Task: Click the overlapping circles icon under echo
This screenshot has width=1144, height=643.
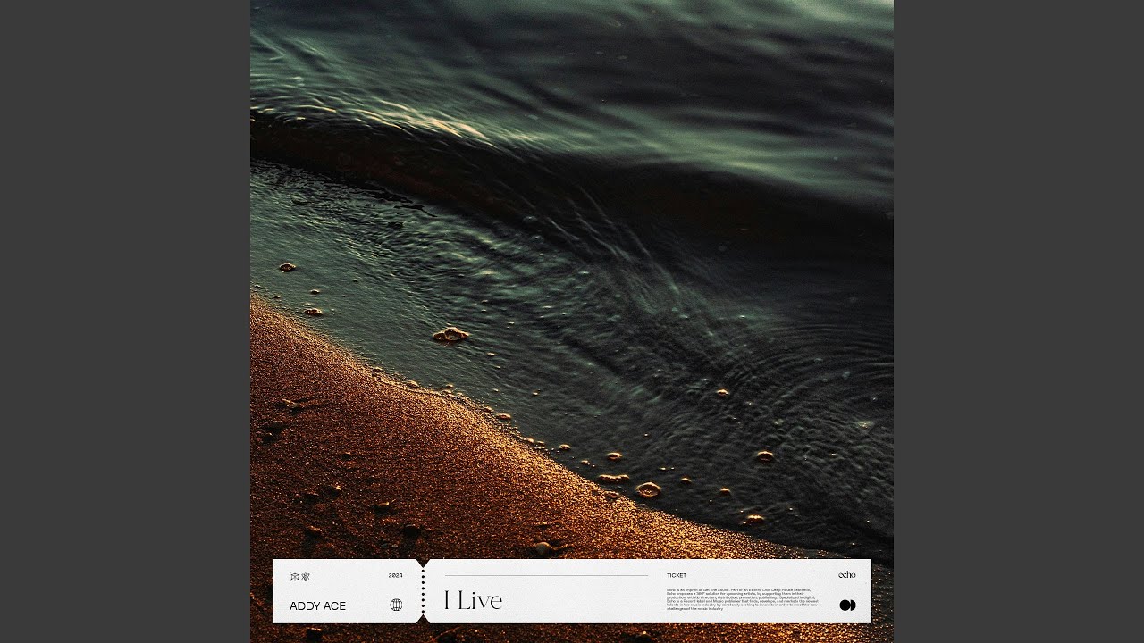Action: pos(847,605)
